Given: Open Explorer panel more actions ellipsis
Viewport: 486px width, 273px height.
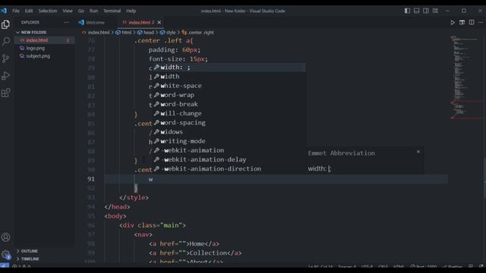Looking at the screenshot, I should pyautogui.click(x=66, y=22).
